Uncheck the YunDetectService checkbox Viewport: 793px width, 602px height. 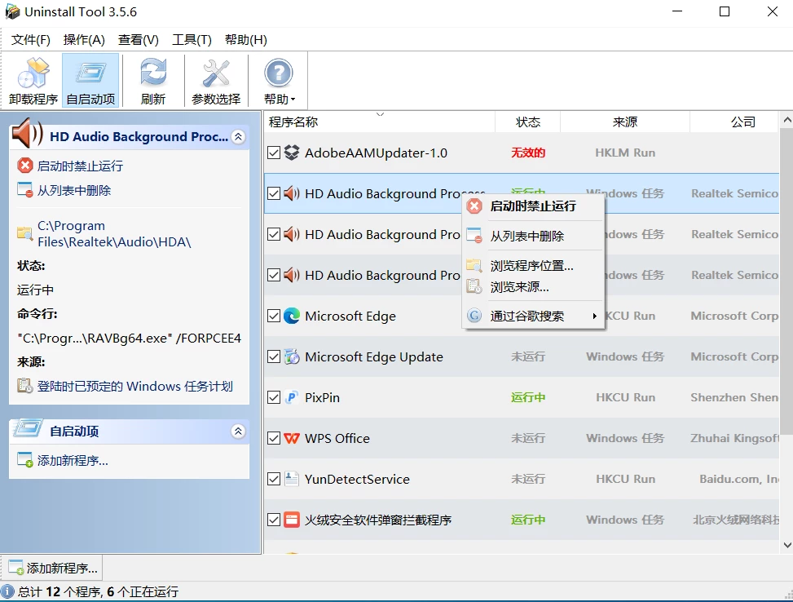(x=274, y=479)
